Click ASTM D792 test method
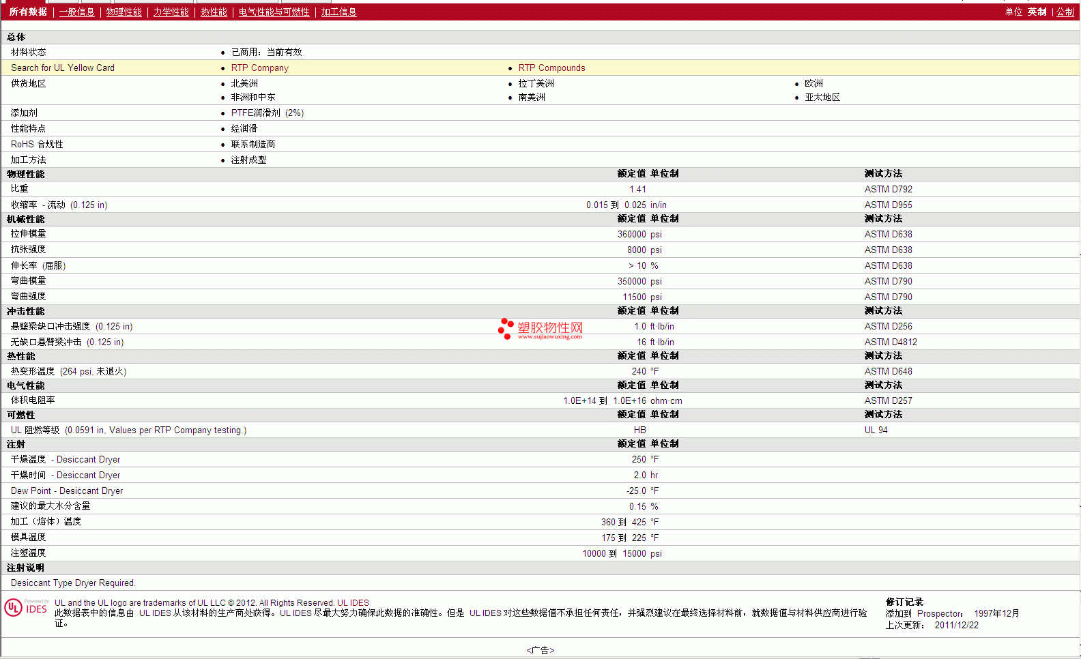 pyautogui.click(x=889, y=190)
